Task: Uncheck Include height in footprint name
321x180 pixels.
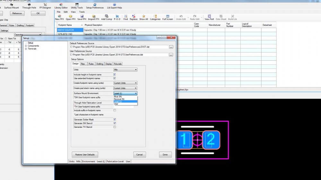Action: [x=115, y=74]
